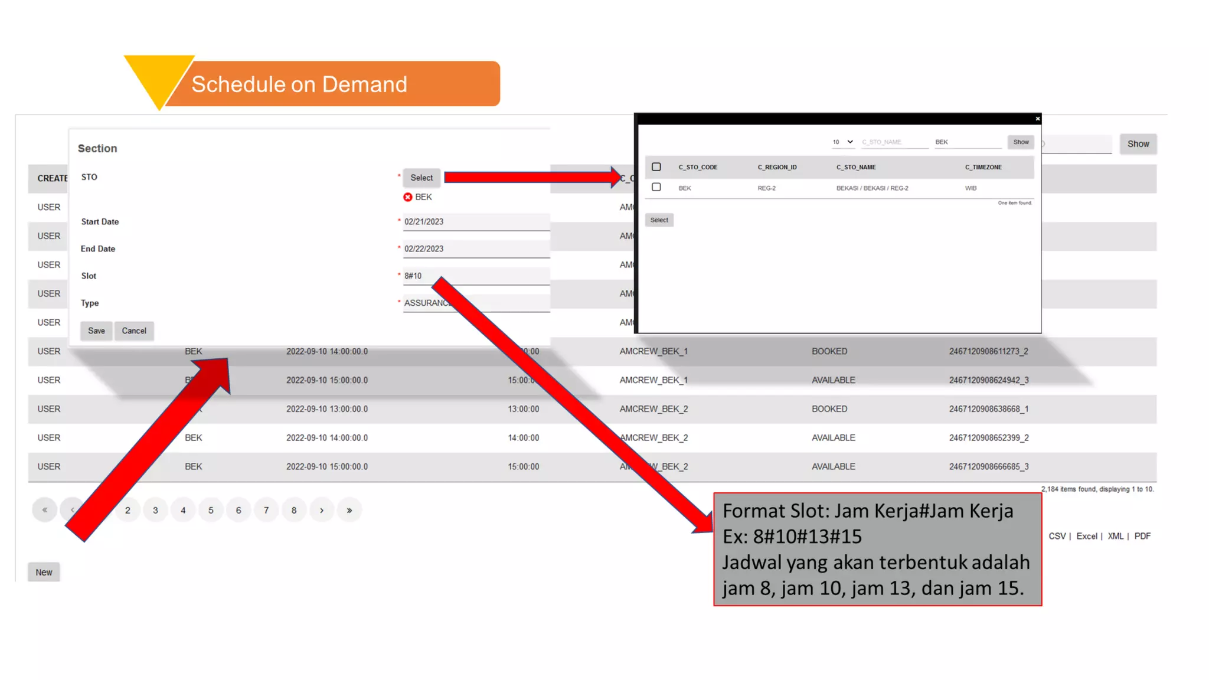The width and height of the screenshot is (1209, 680).
Task: Click the New button
Action: (44, 572)
